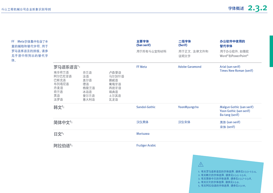Click the green side tab marker
The image size is (273, 193).
[x=271, y=51]
